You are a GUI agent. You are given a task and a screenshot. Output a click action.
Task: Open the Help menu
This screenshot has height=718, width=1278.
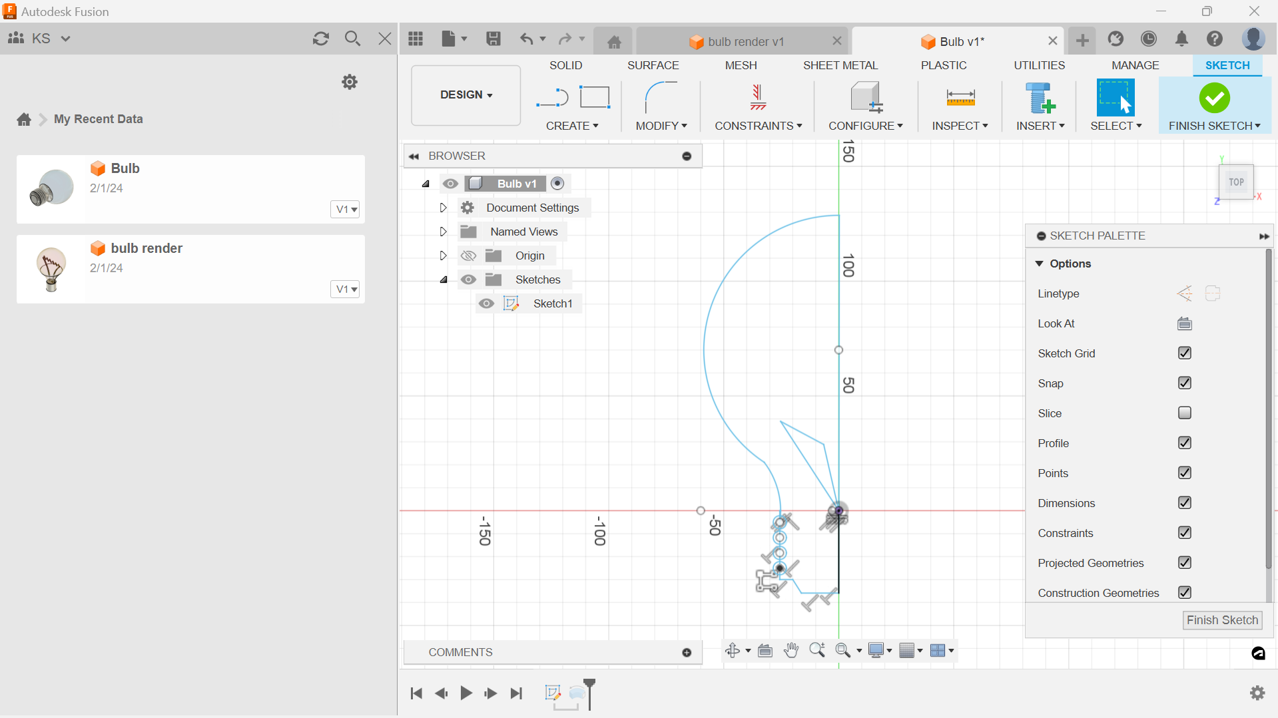[1215, 39]
